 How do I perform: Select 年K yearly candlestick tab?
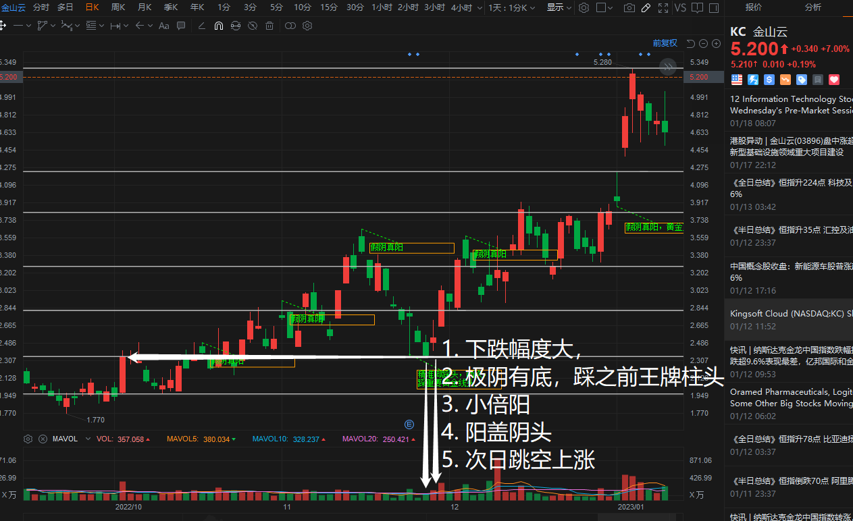pyautogui.click(x=197, y=7)
